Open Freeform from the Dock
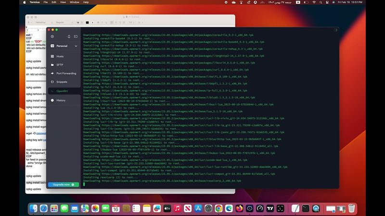The height and width of the screenshot is (216, 385). pyautogui.click(x=157, y=208)
